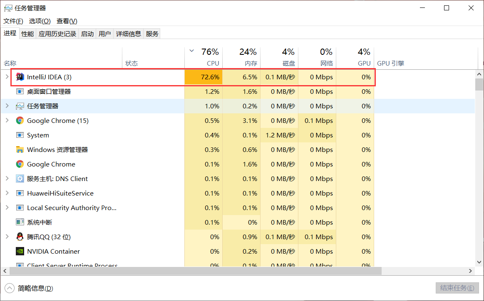The height and width of the screenshot is (301, 484).
Task: Switch to the 服务 tab
Action: 152,34
